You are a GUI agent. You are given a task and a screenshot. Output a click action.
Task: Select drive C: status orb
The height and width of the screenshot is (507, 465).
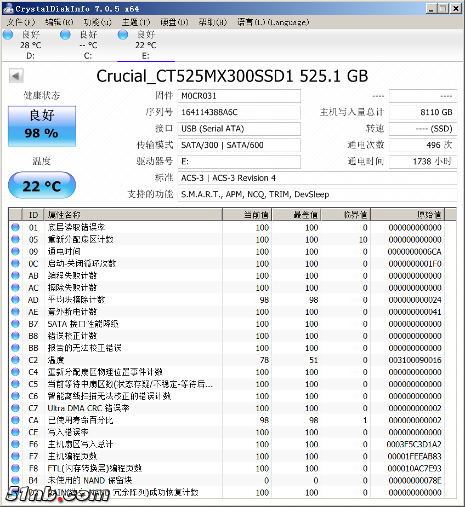[65, 35]
